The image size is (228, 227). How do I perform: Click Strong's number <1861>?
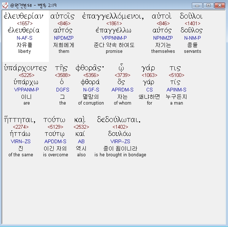coord(114,23)
